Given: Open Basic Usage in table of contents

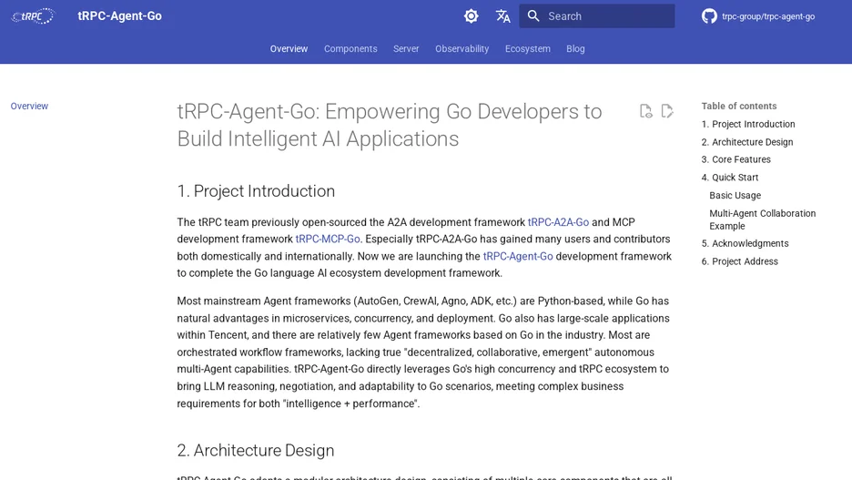Looking at the screenshot, I should [x=735, y=195].
